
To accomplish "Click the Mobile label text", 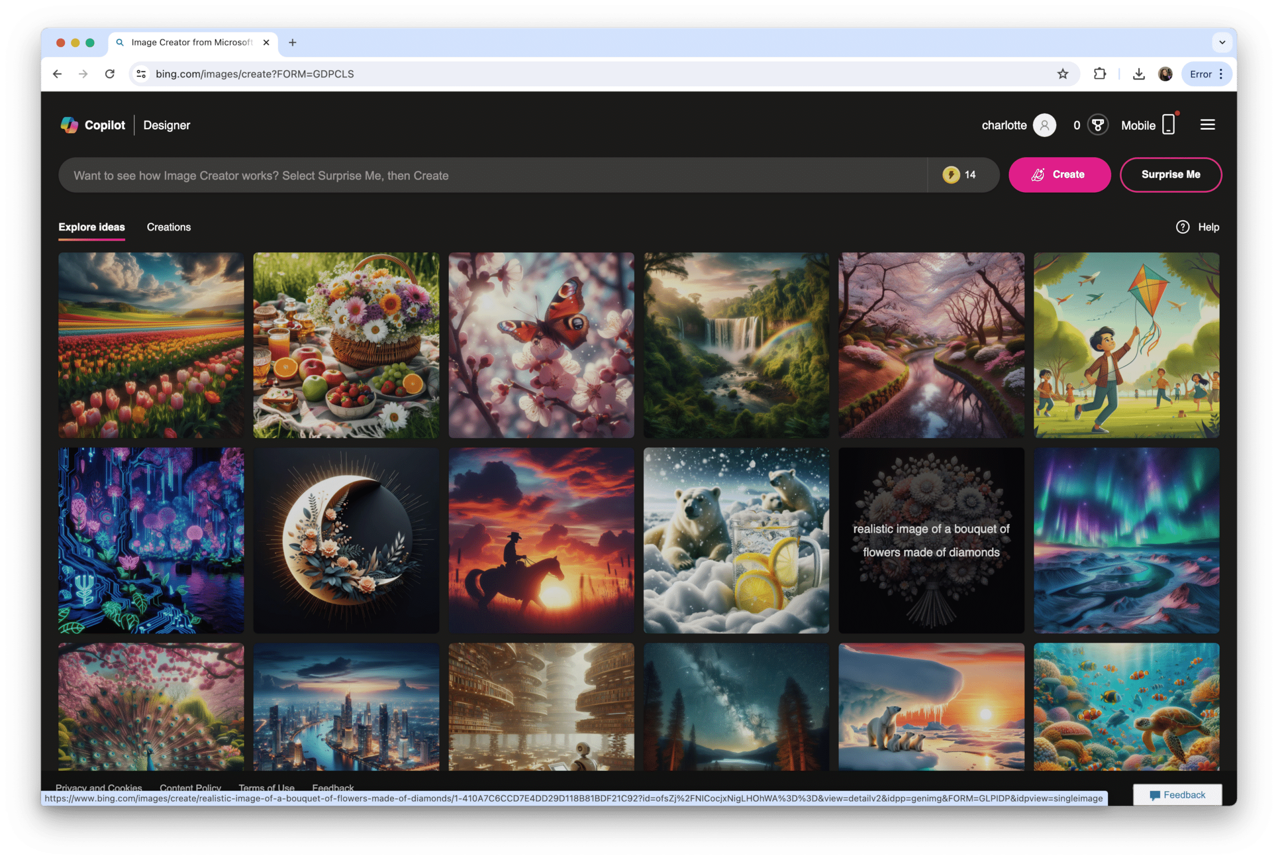I will pyautogui.click(x=1138, y=125).
